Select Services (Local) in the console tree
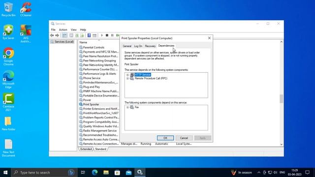The width and height of the screenshot is (315, 177). pos(62,42)
